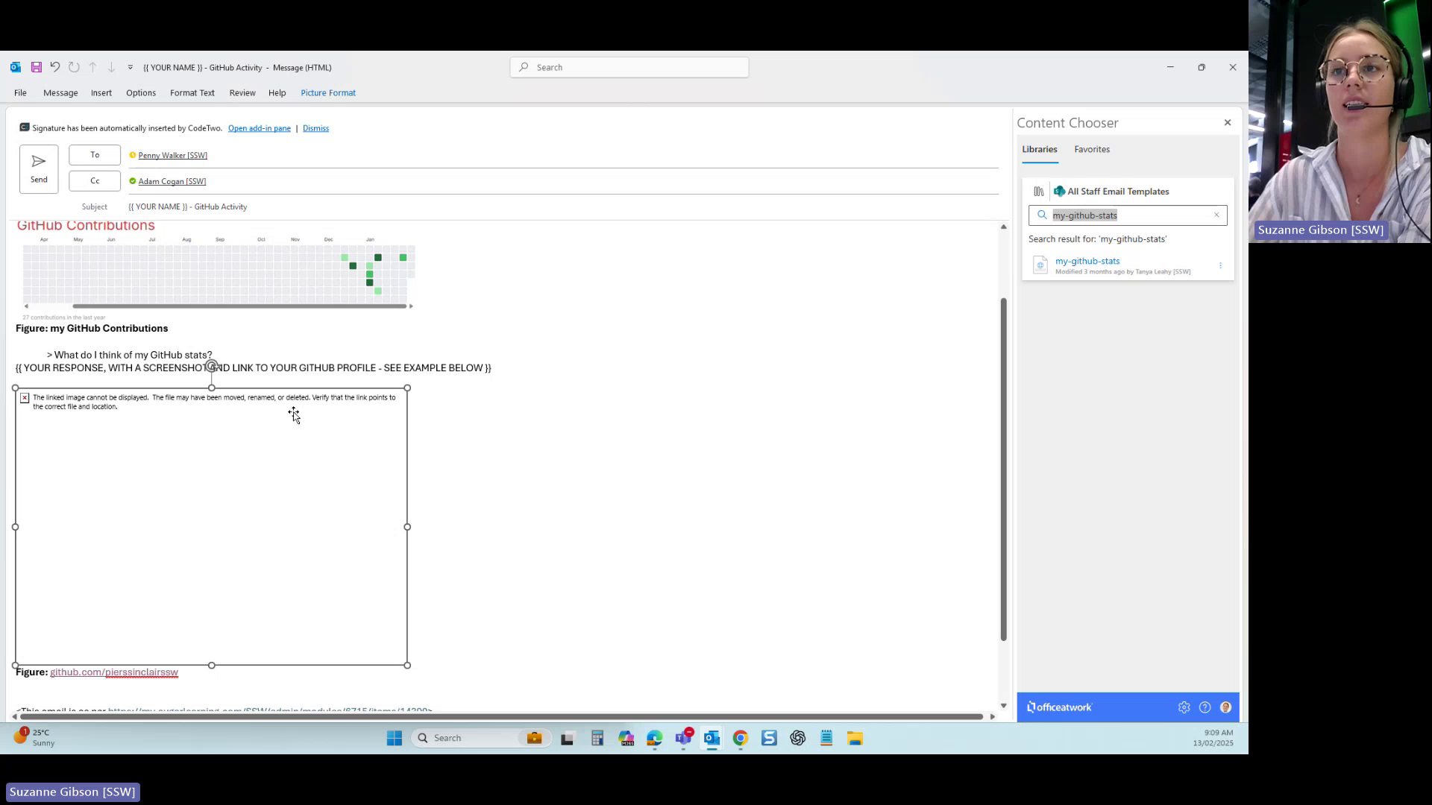Click the officeatwork help question mark icon

(x=1205, y=707)
